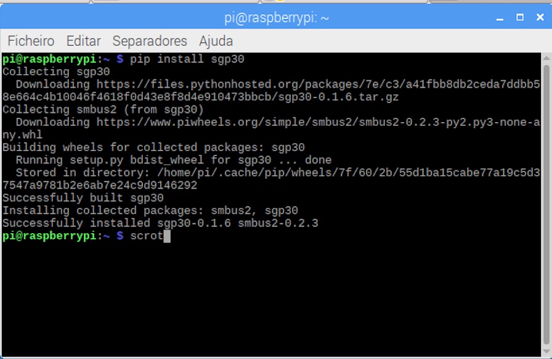This screenshot has height=359, width=552.
Task: Click the 'Stored in directory' cache path
Action: [x=271, y=179]
